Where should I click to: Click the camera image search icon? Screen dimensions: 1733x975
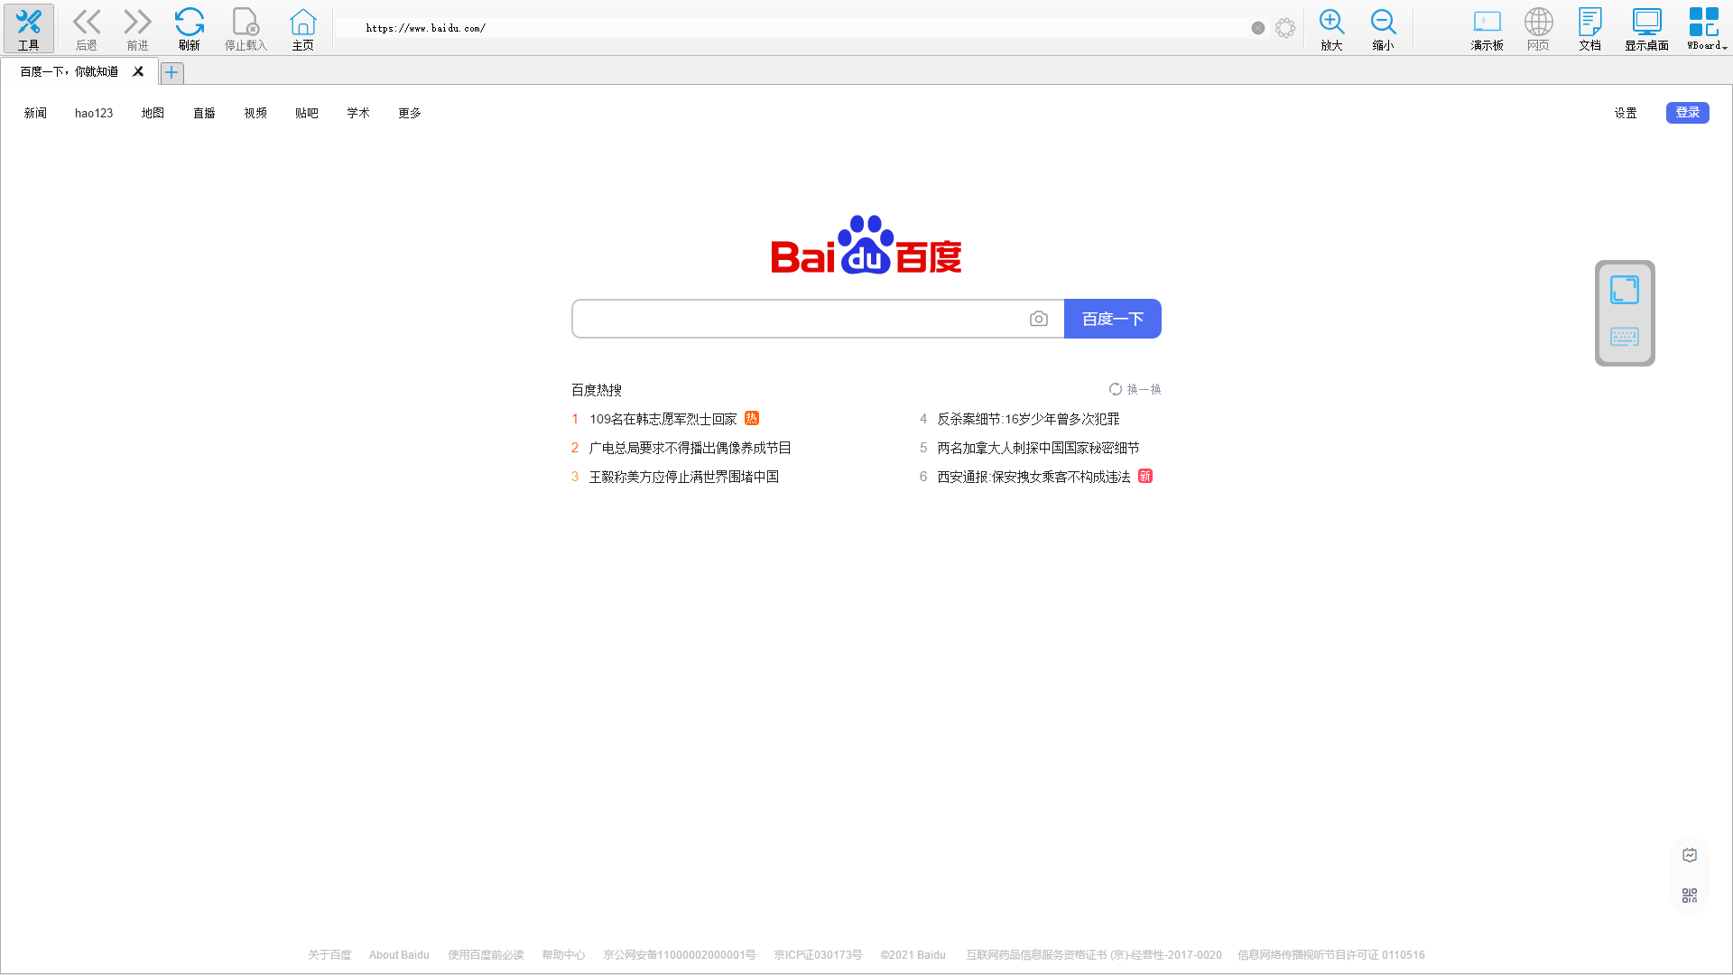coord(1039,319)
